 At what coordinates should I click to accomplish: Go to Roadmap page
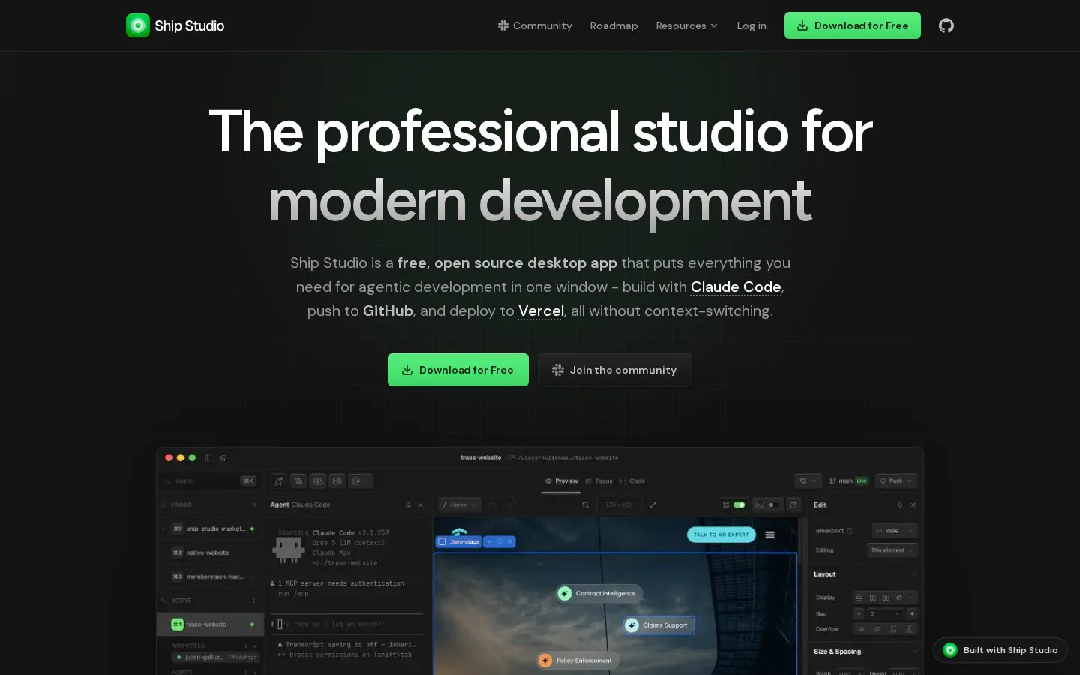(x=613, y=25)
